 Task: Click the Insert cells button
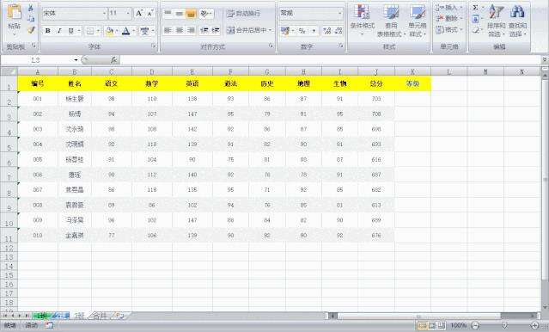pos(448,8)
